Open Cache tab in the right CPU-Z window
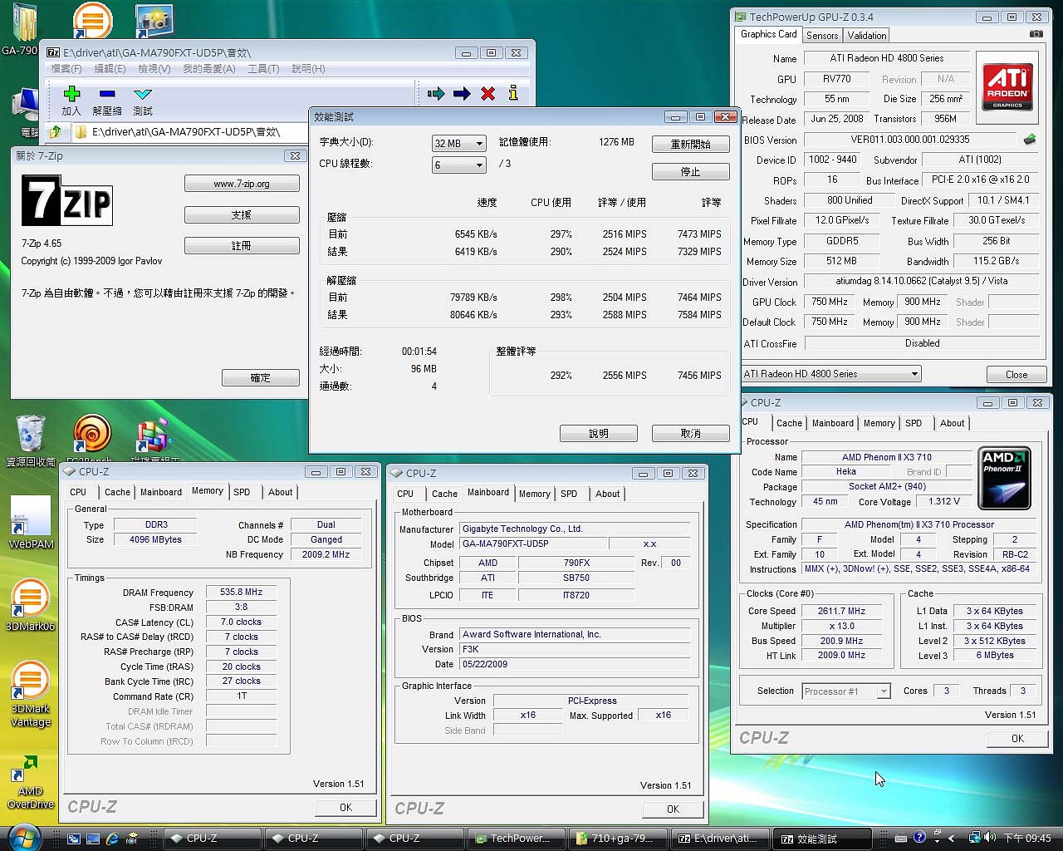Viewport: 1063px width, 851px height. pos(789,423)
